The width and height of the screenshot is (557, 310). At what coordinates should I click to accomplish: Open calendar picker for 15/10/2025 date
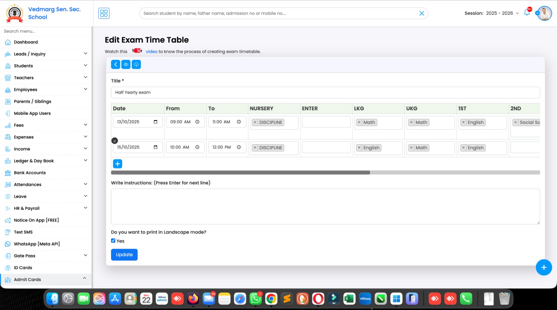point(156,147)
